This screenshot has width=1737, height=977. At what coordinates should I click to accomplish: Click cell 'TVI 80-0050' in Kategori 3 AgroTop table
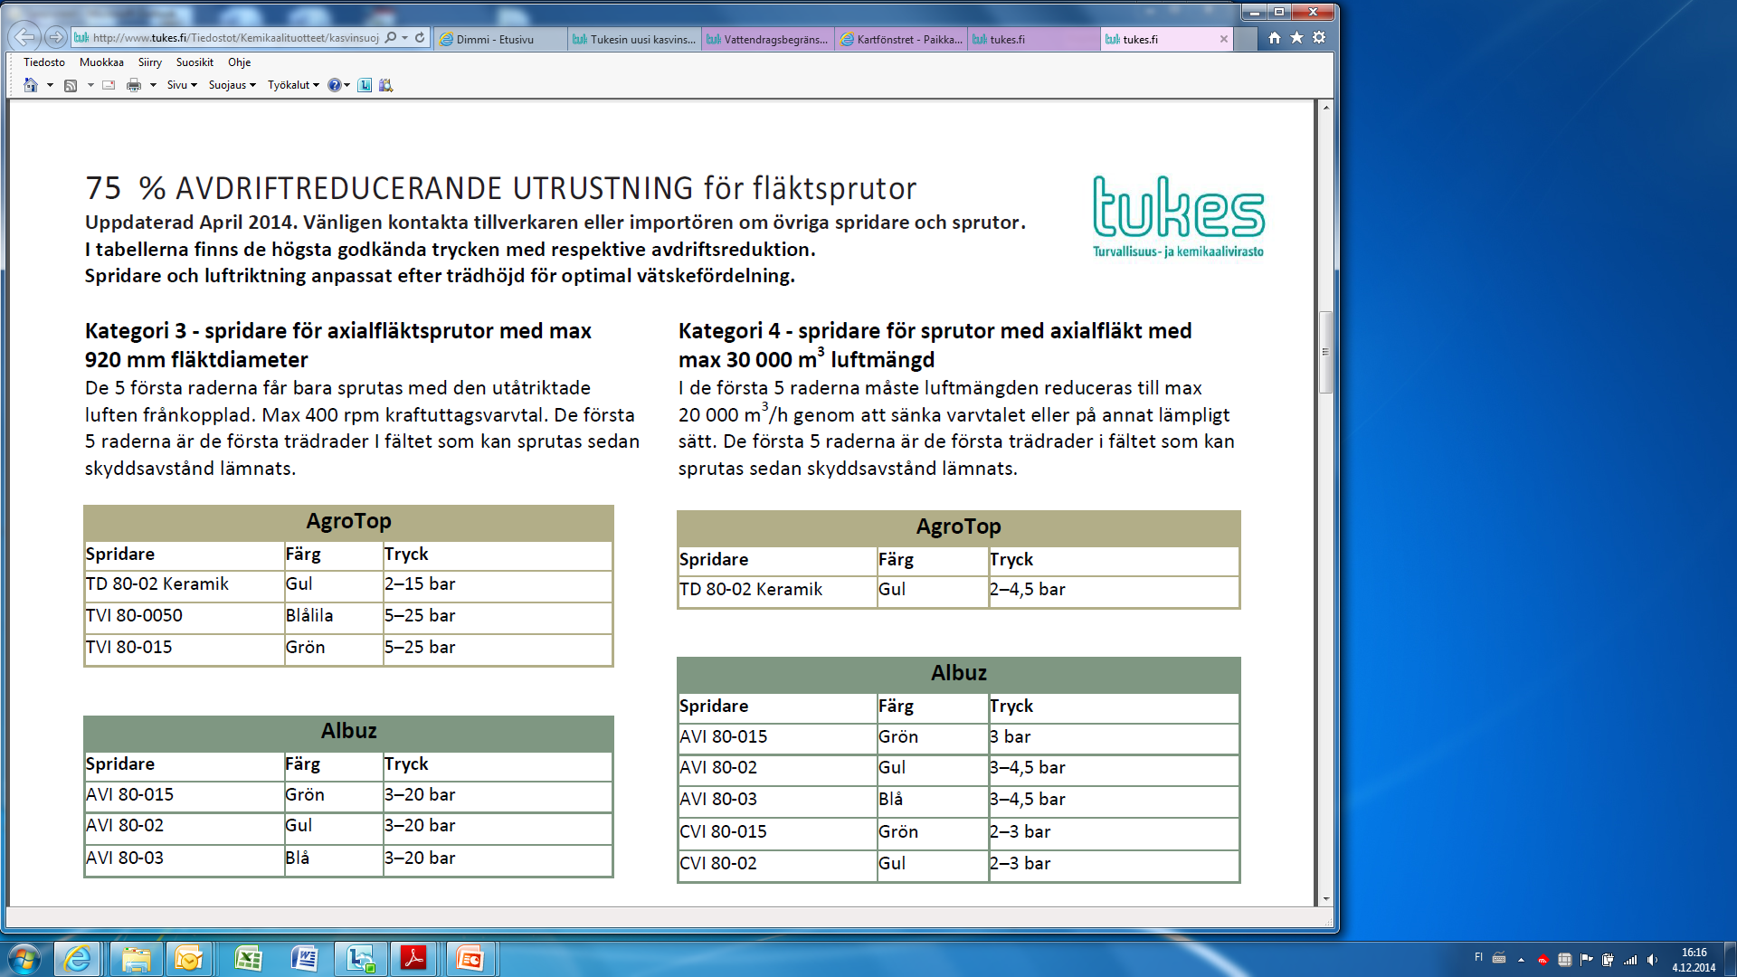(x=185, y=616)
